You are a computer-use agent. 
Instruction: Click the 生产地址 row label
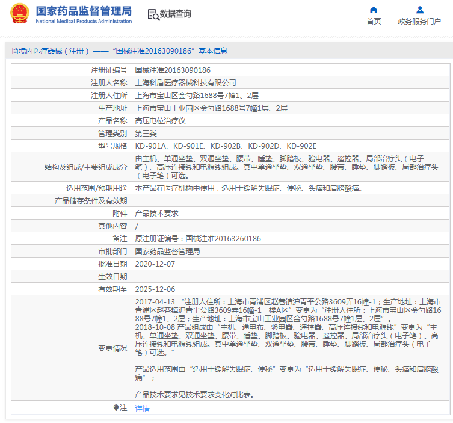(112, 108)
